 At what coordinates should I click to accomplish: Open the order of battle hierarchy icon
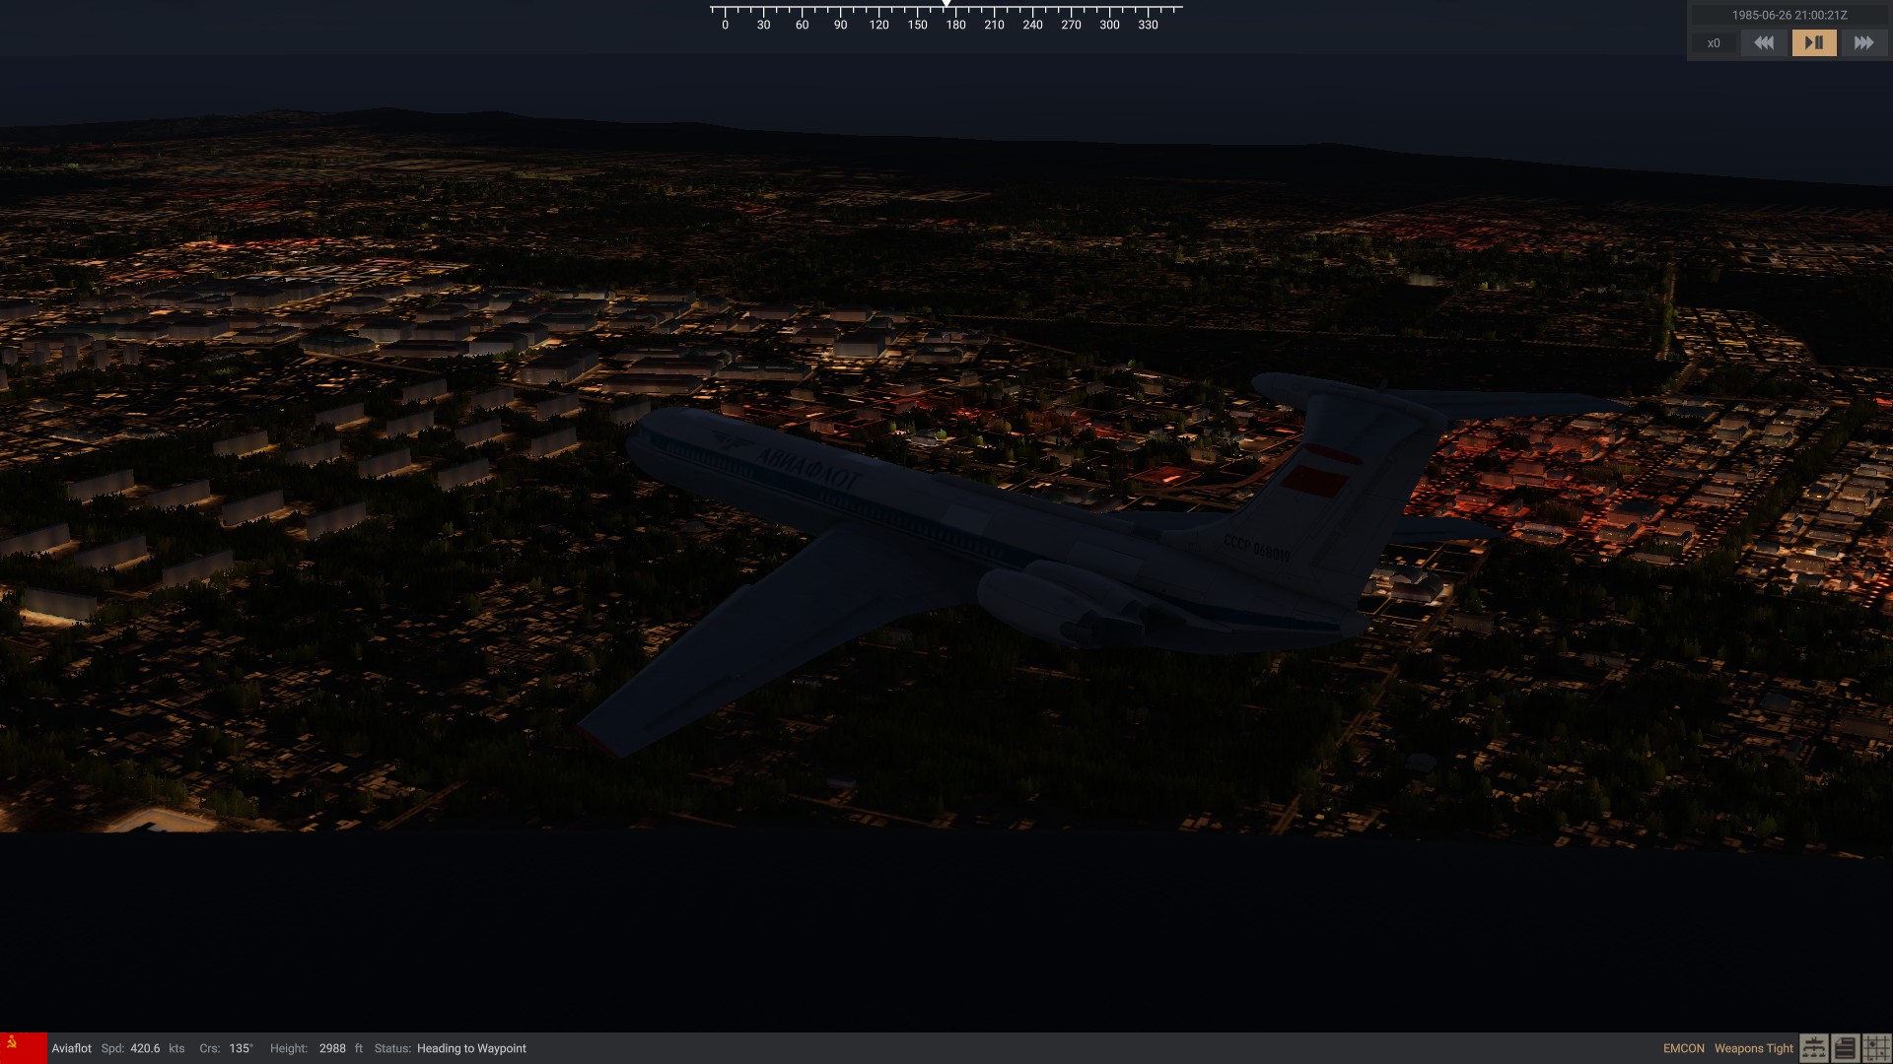pyautogui.click(x=1813, y=1048)
